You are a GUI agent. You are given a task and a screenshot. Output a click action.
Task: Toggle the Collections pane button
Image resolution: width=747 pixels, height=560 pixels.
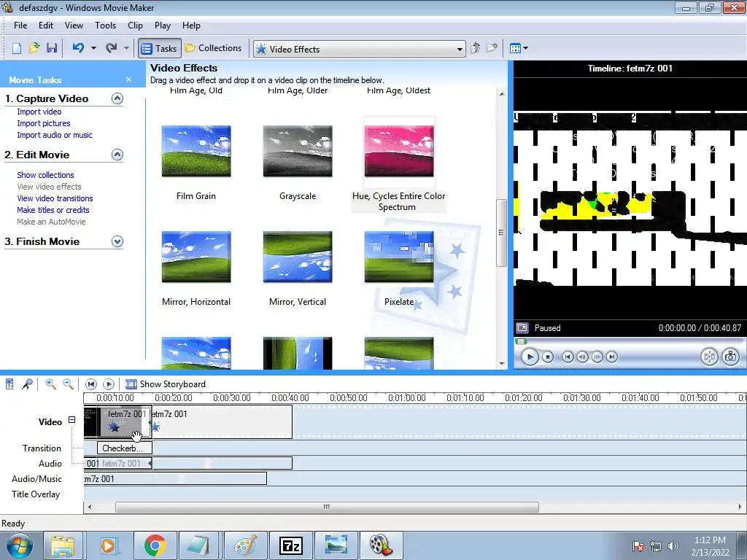click(x=214, y=48)
